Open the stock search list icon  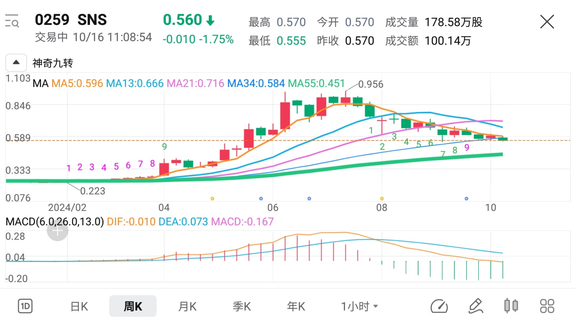12,21
